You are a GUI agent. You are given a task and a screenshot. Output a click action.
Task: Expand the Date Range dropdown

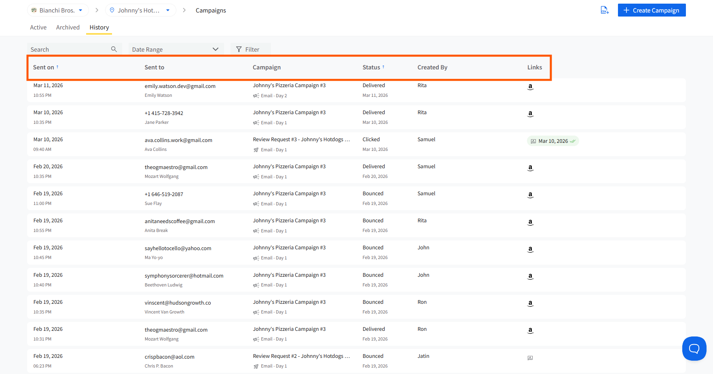176,49
